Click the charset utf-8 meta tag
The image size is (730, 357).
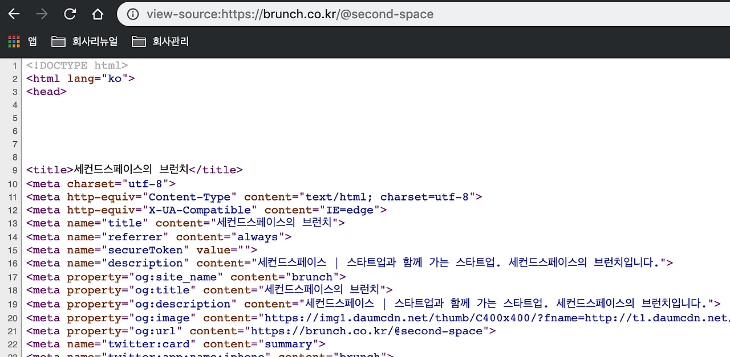100,183
